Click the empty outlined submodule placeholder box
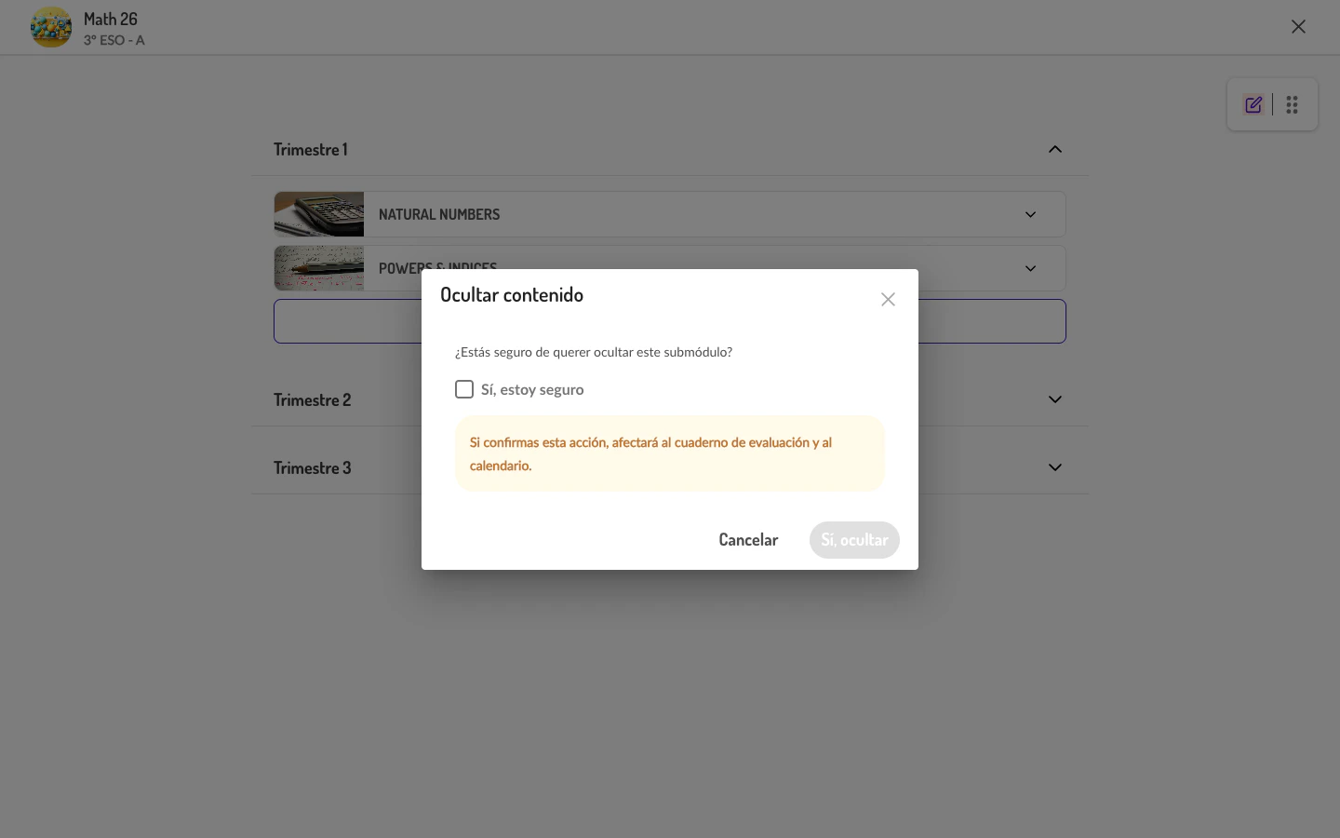The width and height of the screenshot is (1340, 838). 669,320
